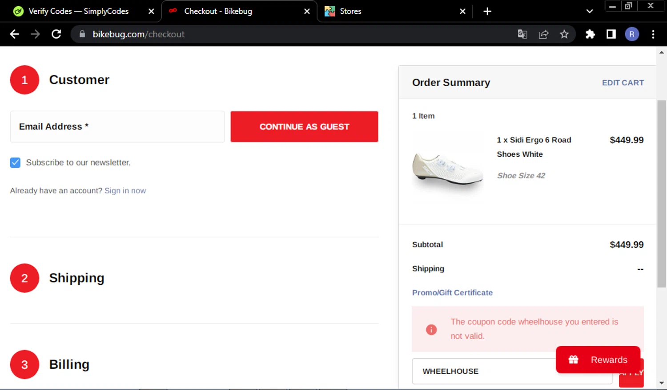Open the translate page icon
Viewport: 667px width, 390px height.
(x=522, y=34)
